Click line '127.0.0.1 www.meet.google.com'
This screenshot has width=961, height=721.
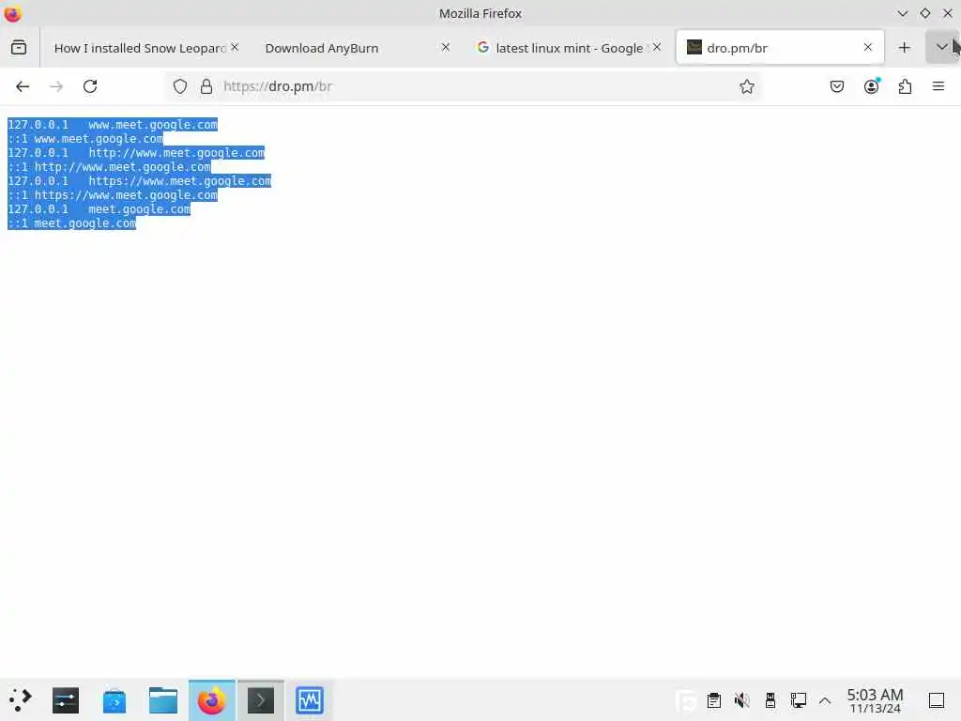click(113, 125)
